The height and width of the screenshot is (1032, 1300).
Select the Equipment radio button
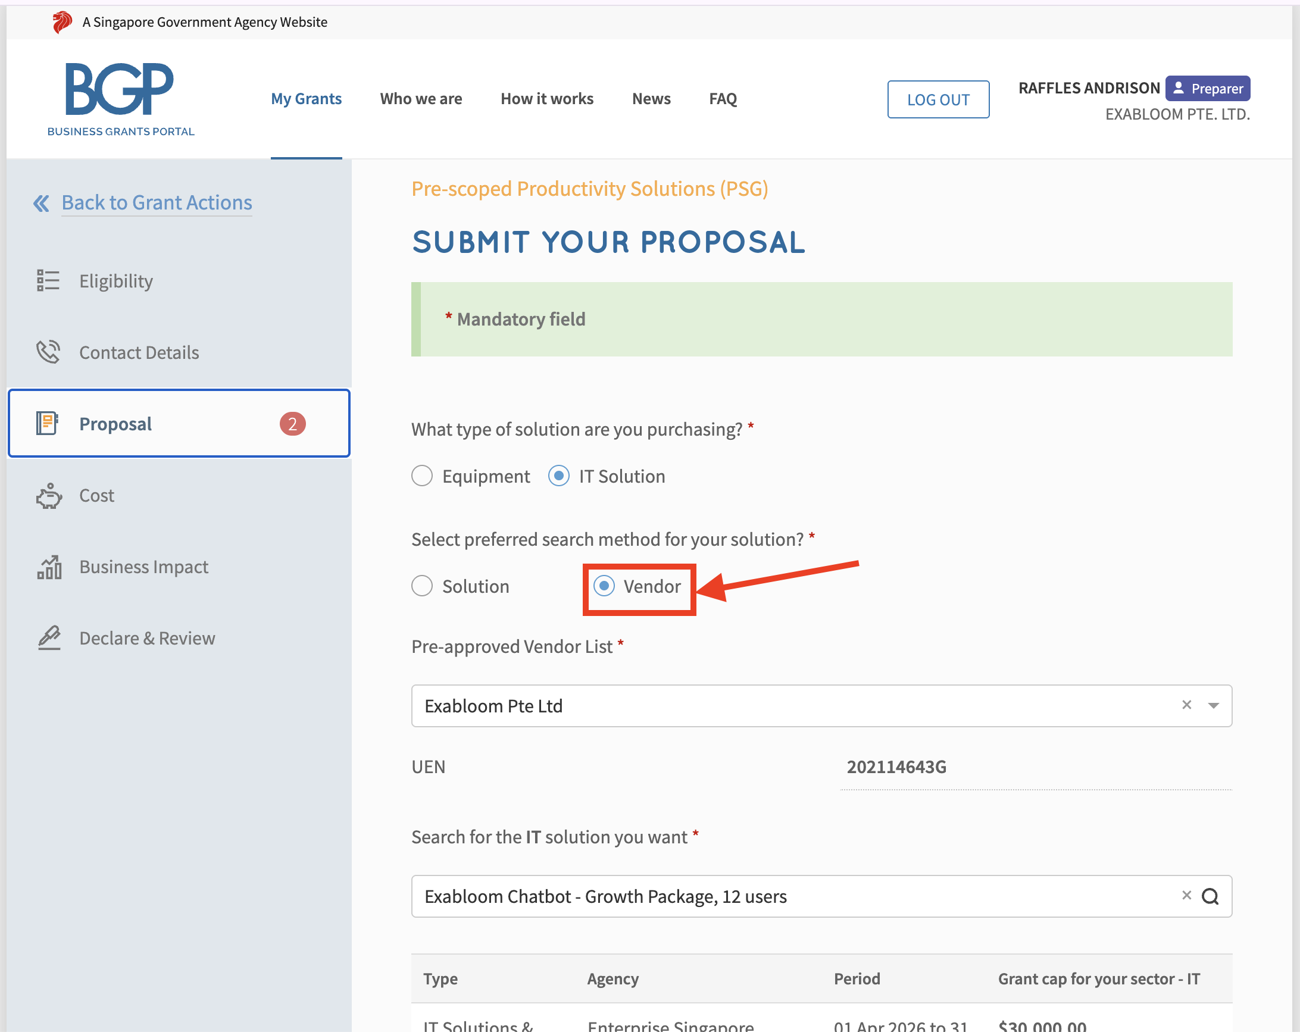coord(422,476)
